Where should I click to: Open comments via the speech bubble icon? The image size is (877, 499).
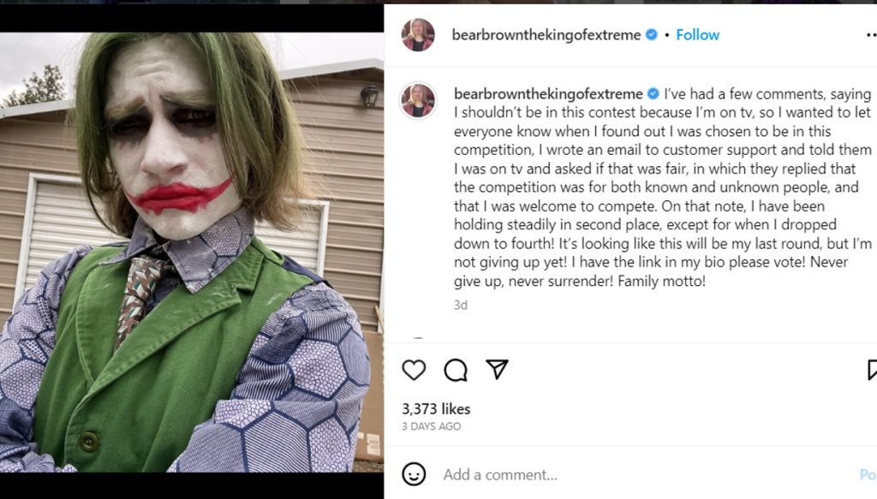tap(456, 370)
